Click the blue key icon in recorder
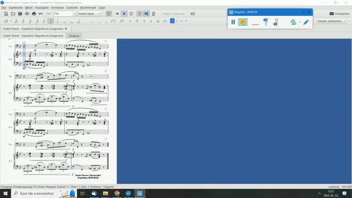The height and width of the screenshot is (198, 352). pos(266,22)
